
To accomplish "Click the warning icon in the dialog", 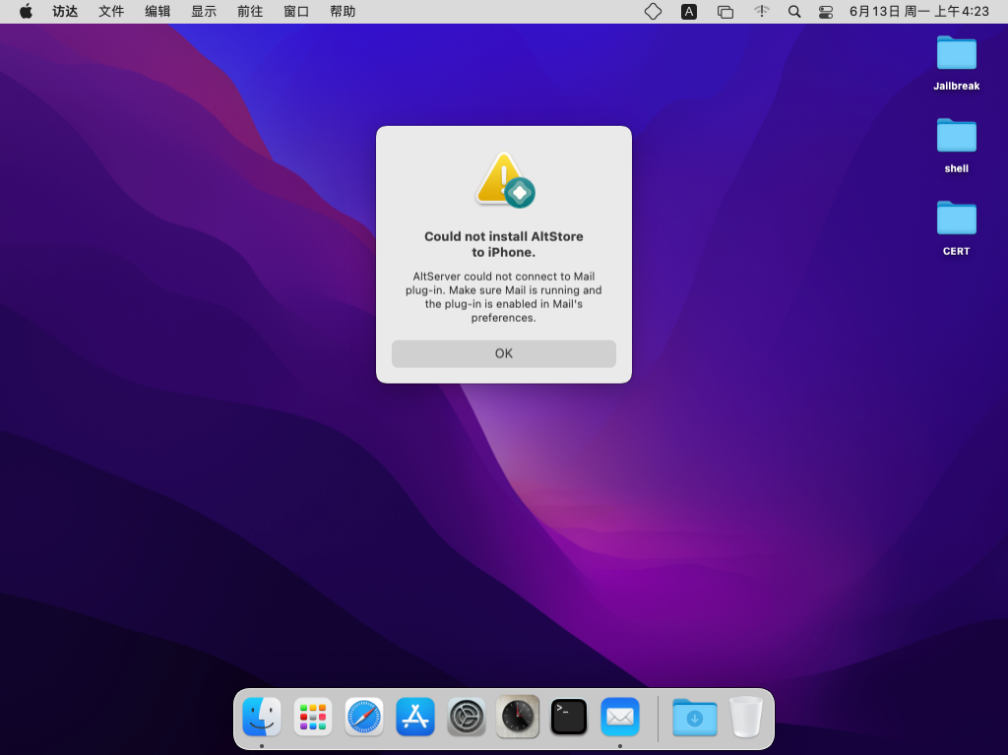I will (505, 181).
